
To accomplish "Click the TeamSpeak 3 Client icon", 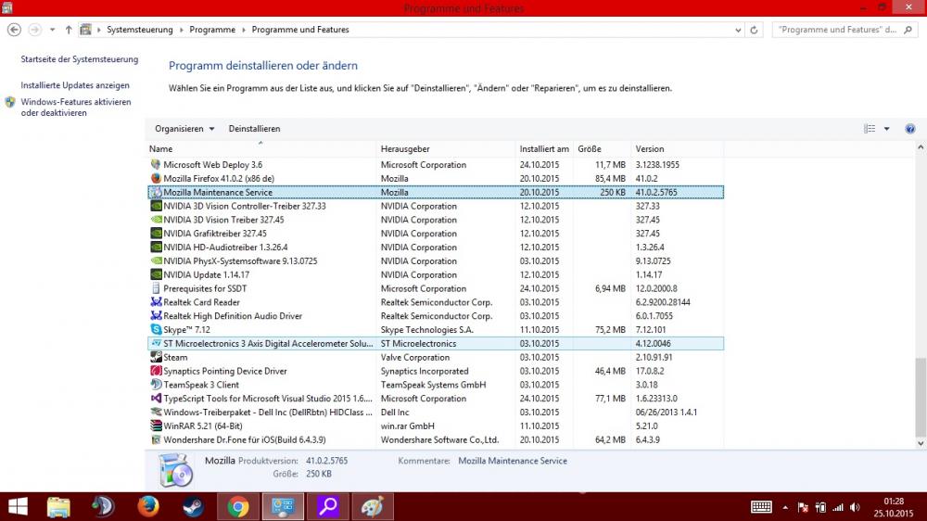I will 156,385.
